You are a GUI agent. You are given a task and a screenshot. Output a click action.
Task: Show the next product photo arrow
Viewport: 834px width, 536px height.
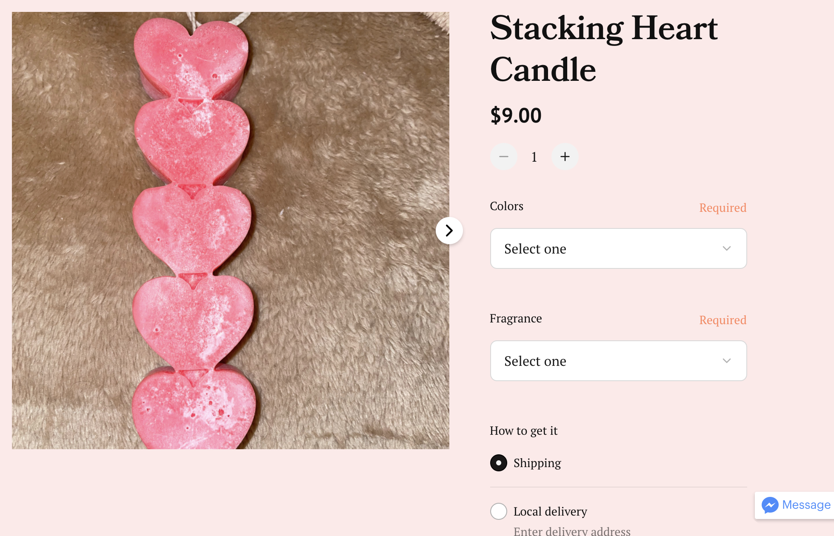[x=449, y=231]
